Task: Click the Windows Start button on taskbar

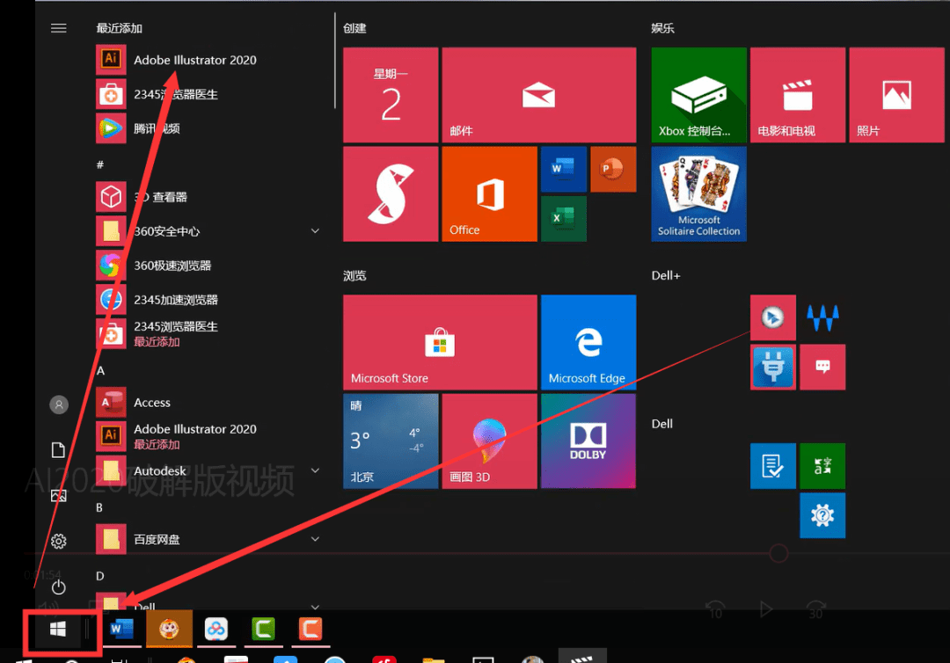Action: pyautogui.click(x=58, y=629)
